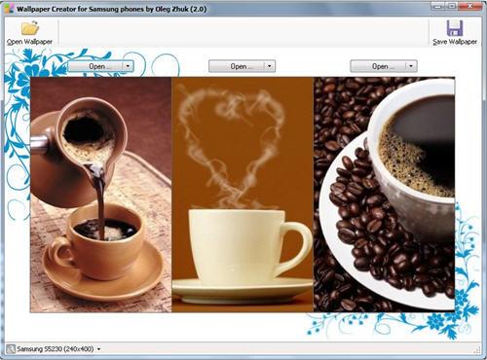Click the Samsung S5230 (240x400) label

tap(56, 349)
